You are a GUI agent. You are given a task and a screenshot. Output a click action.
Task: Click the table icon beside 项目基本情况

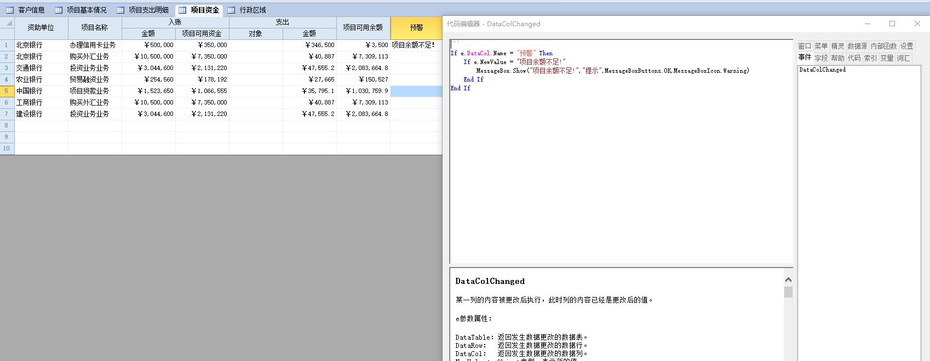58,10
